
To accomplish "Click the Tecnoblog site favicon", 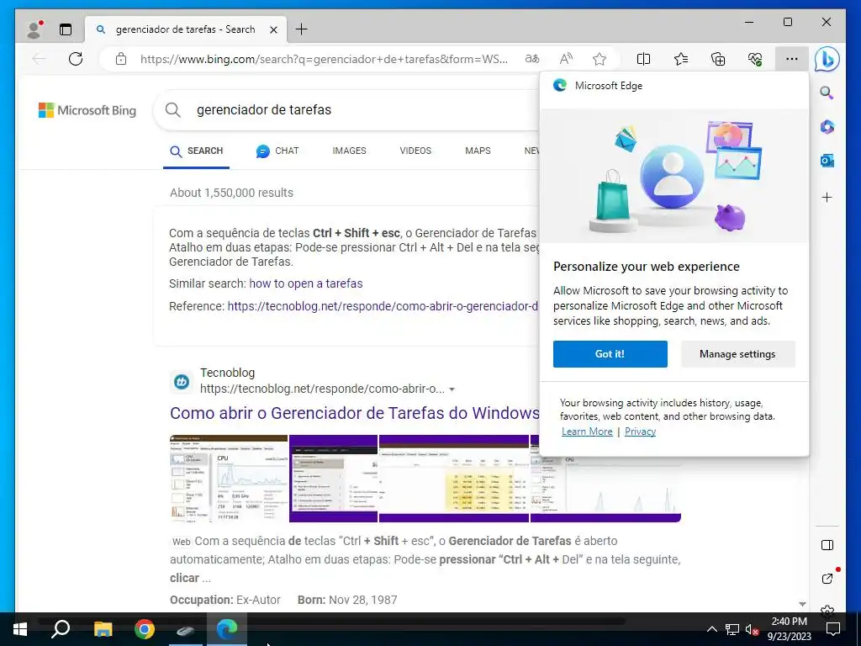I will click(182, 381).
